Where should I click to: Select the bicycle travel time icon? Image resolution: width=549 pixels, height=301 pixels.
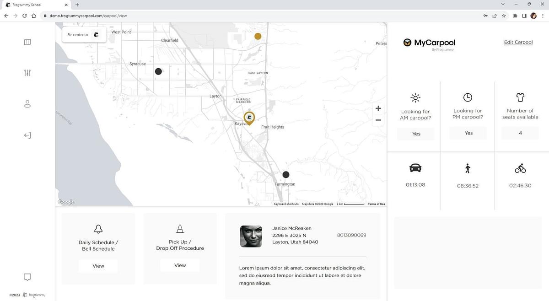(x=520, y=169)
